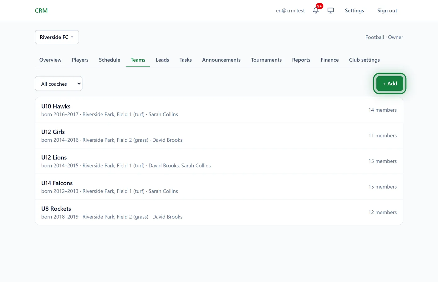Open the U8 Rockets team
This screenshot has height=282, width=438.
tap(219, 212)
